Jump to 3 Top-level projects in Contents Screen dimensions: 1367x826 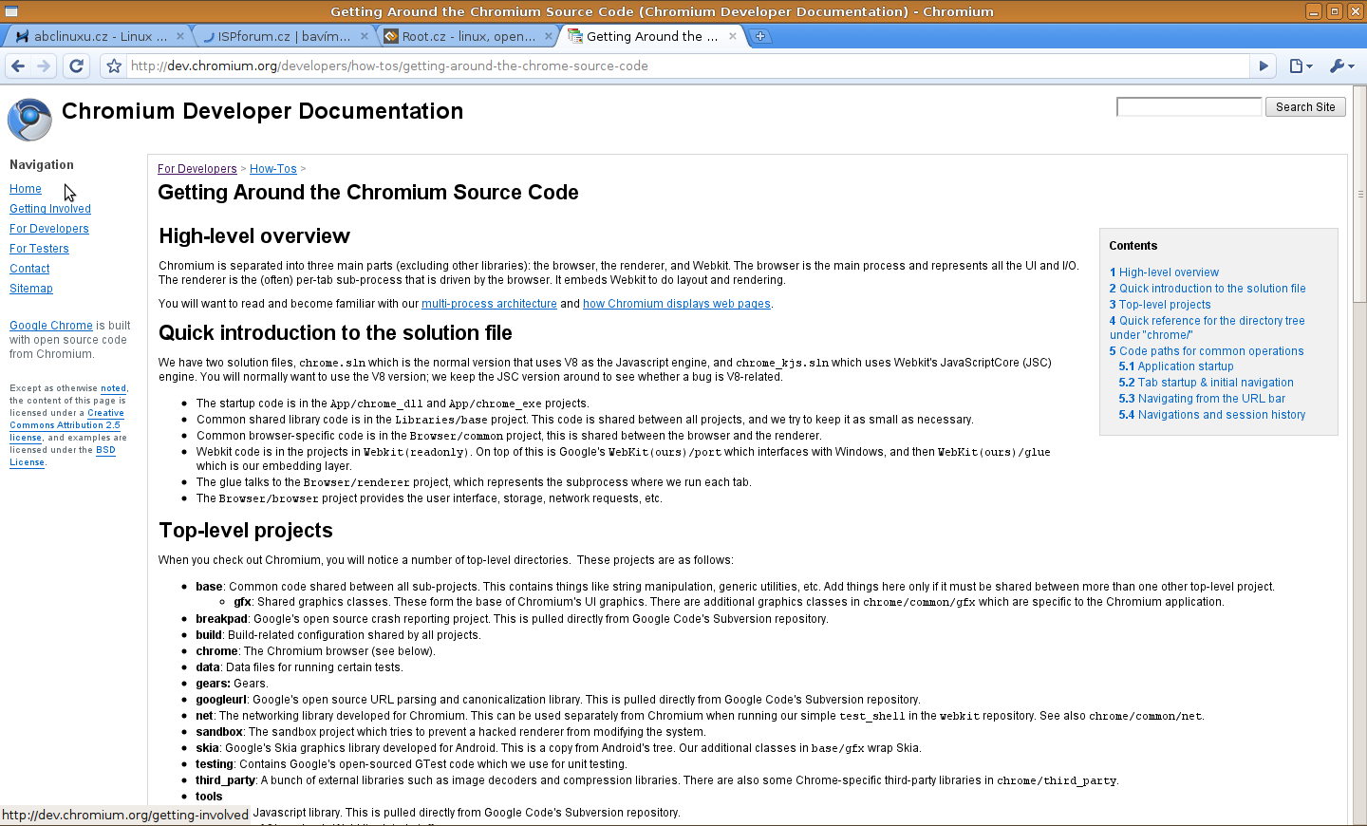click(x=1160, y=305)
